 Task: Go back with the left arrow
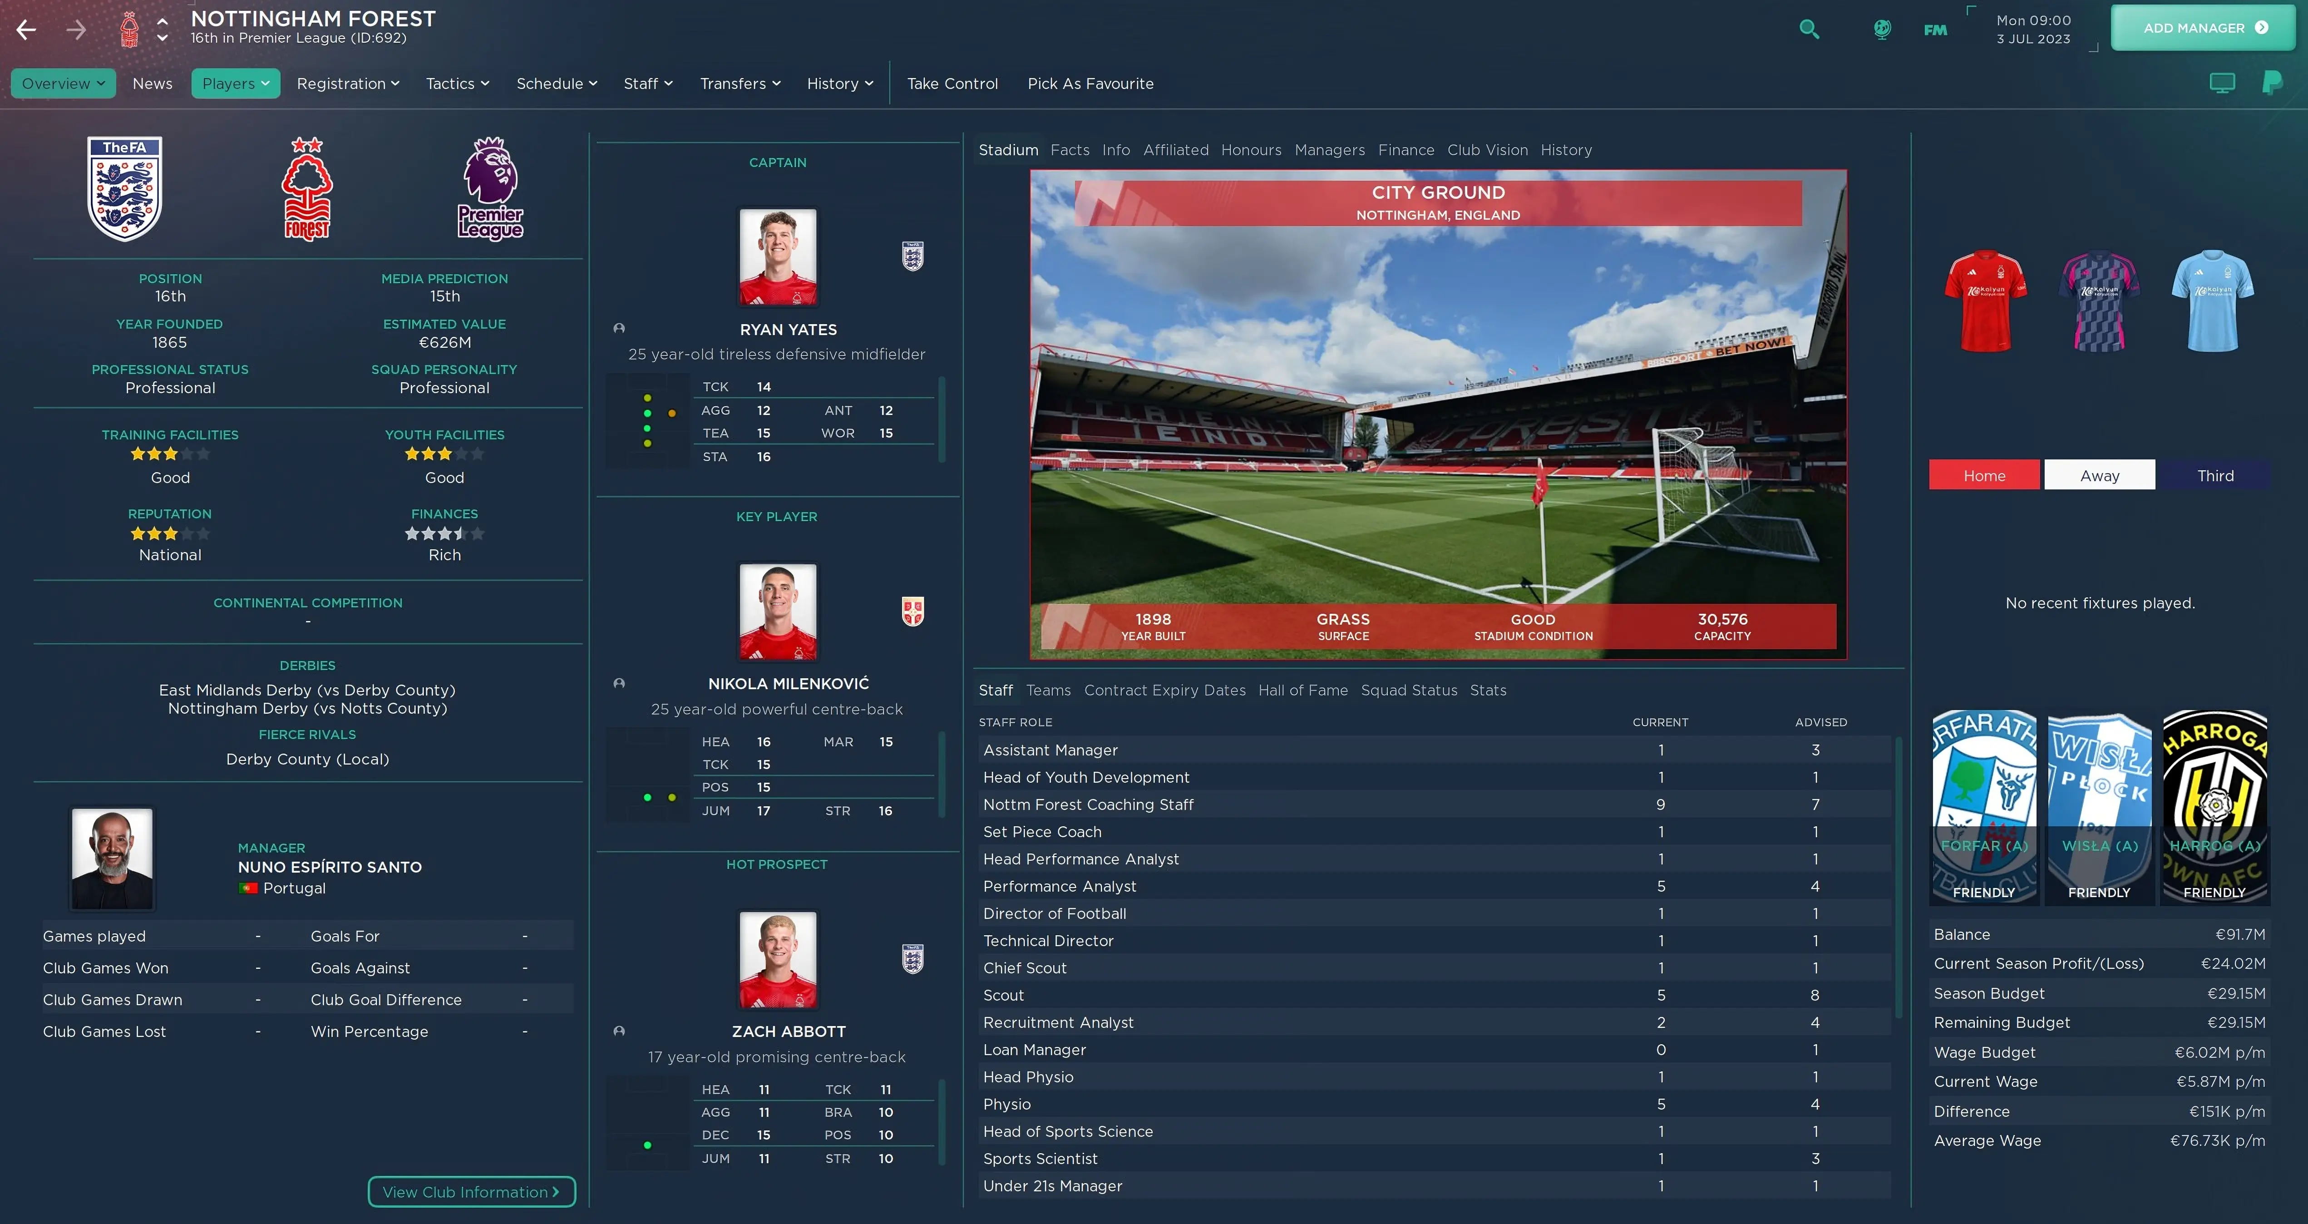point(27,30)
